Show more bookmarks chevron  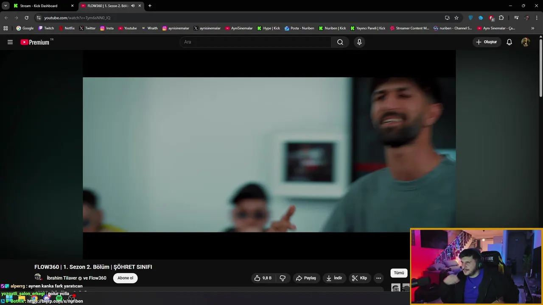pyautogui.click(x=533, y=28)
